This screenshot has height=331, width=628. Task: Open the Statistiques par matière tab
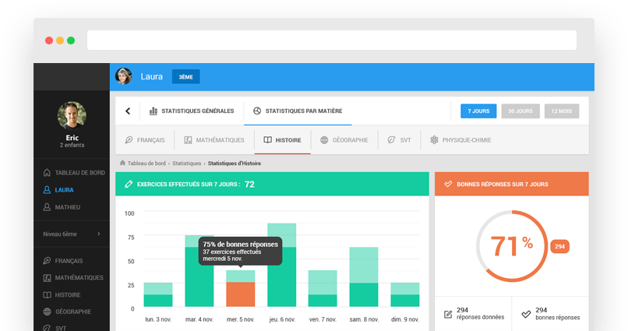point(298,111)
